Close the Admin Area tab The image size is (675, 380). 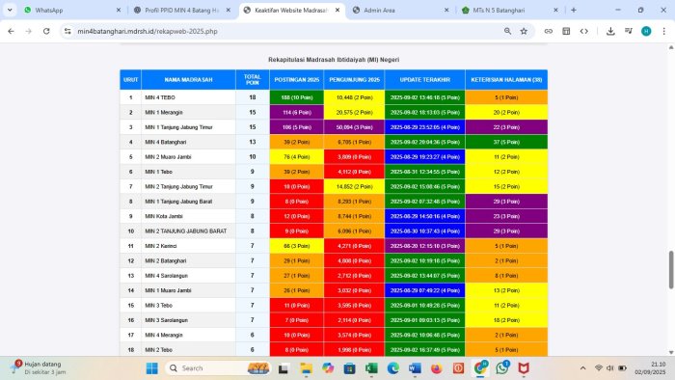[x=446, y=10]
